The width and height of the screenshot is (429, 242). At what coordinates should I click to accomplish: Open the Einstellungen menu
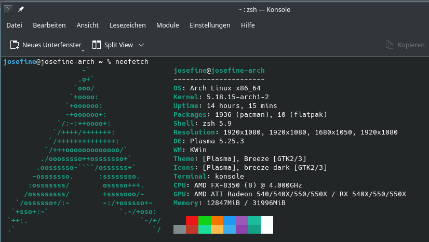(210, 25)
